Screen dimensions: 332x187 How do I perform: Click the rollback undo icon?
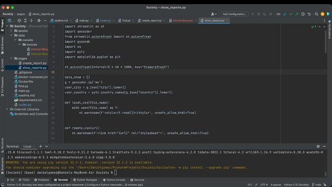tap(309, 14)
